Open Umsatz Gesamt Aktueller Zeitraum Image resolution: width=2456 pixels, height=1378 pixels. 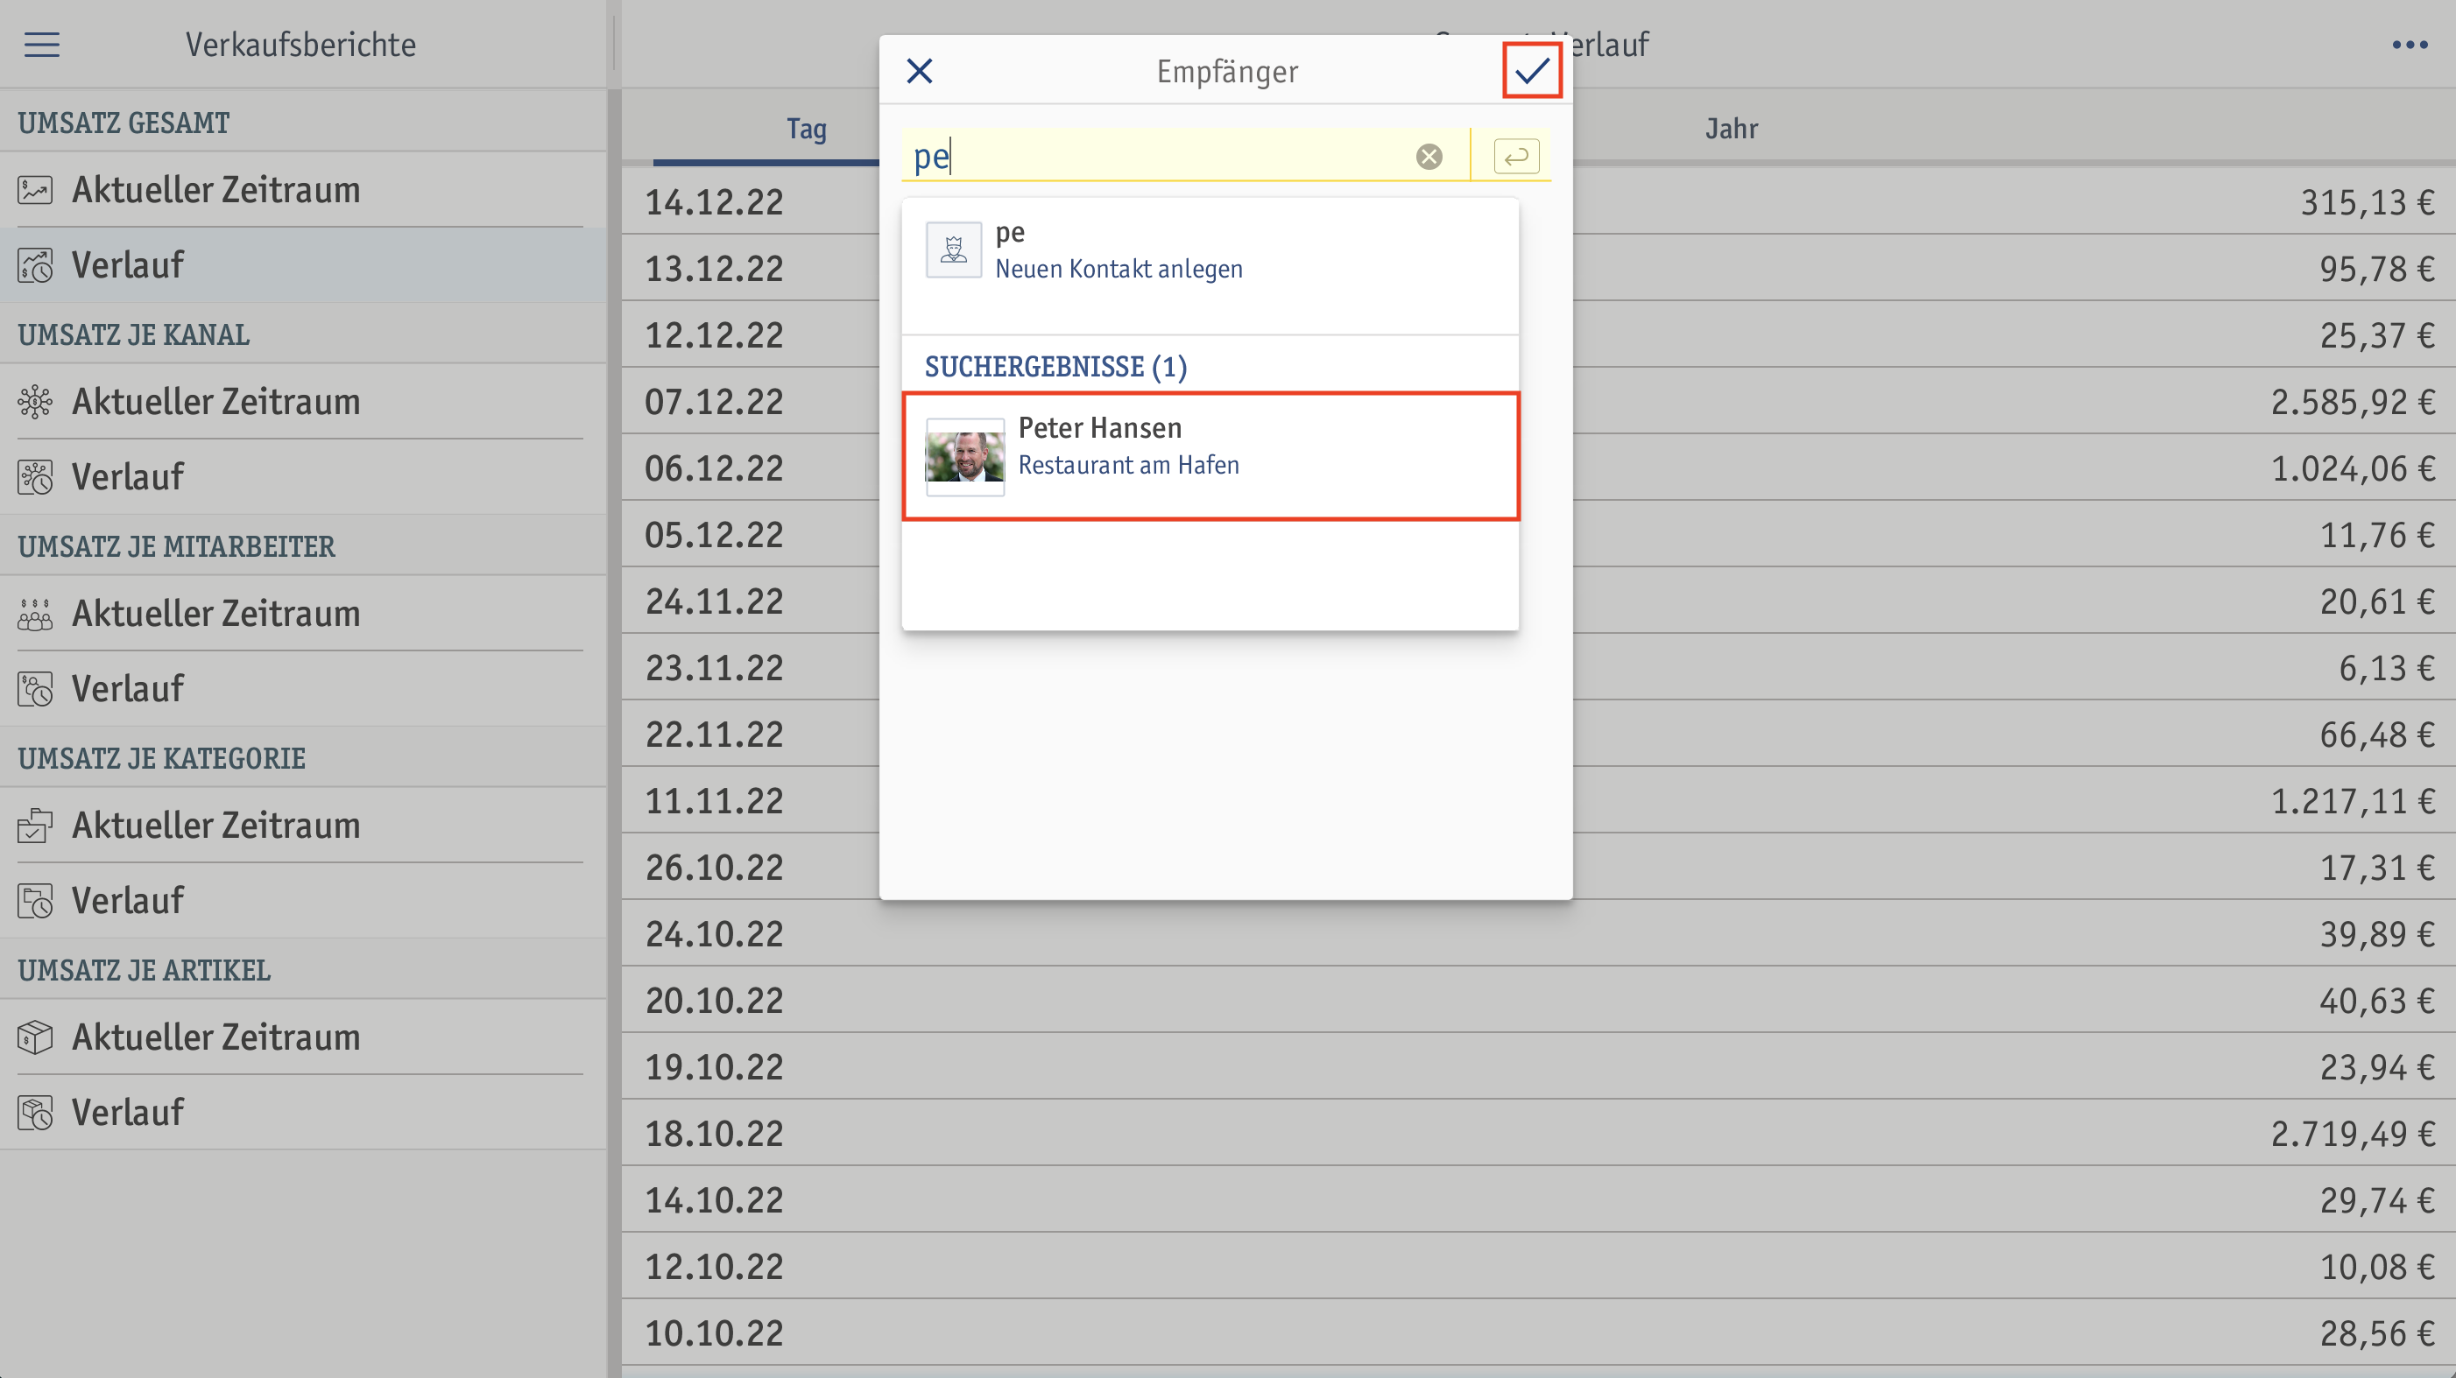pyautogui.click(x=302, y=190)
